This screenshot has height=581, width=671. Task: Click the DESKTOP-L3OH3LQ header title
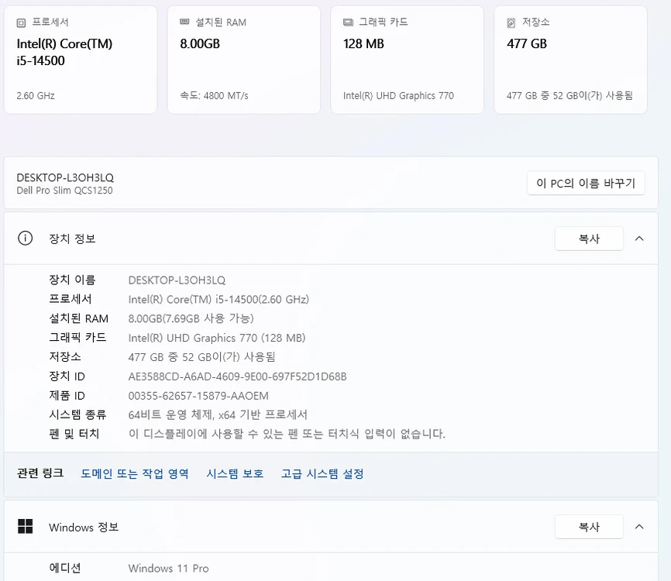[65, 177]
